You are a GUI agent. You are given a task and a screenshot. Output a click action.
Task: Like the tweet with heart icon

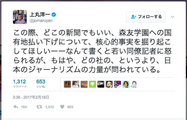pyautogui.click(x=62, y=107)
